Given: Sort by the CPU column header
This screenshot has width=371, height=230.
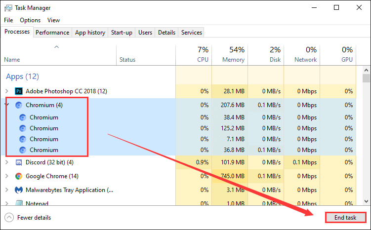Looking at the screenshot, I should click(x=194, y=55).
